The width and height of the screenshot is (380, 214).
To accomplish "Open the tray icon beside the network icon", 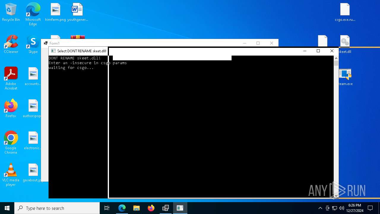I will [x=327, y=208].
